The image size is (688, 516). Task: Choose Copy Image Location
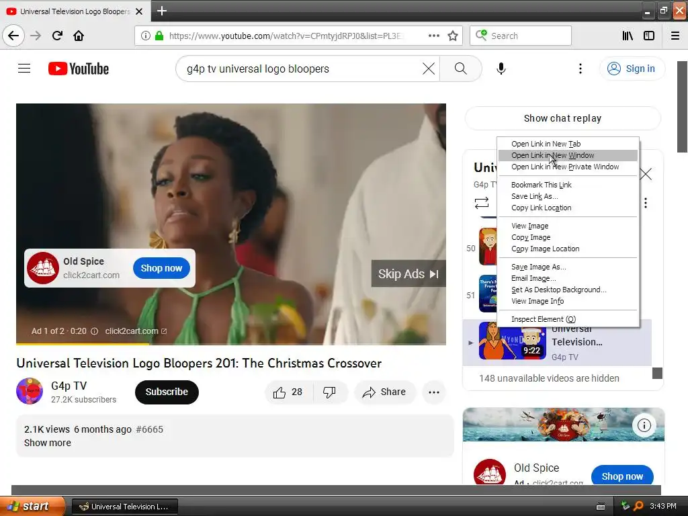[x=568, y=249]
